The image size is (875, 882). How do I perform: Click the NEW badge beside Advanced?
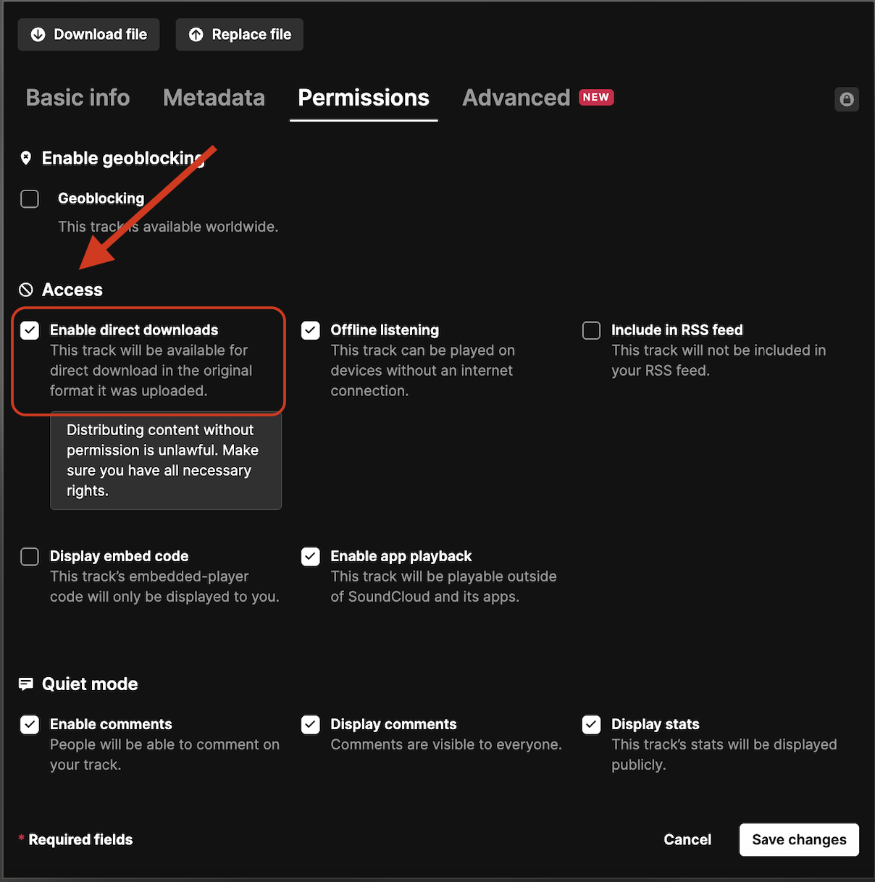tap(595, 97)
